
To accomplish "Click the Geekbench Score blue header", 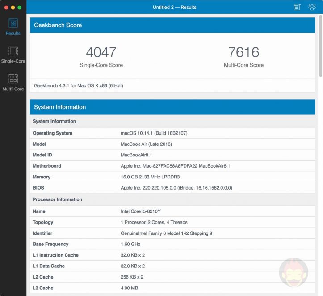I will pyautogui.click(x=172, y=25).
